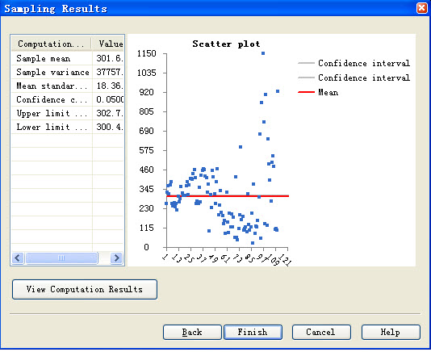Select the Upper limit row

[67, 113]
